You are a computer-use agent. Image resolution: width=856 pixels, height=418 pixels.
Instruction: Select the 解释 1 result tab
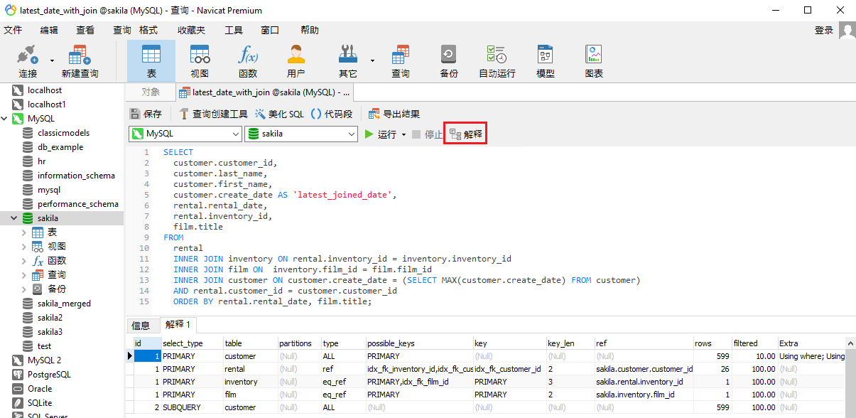(x=178, y=325)
